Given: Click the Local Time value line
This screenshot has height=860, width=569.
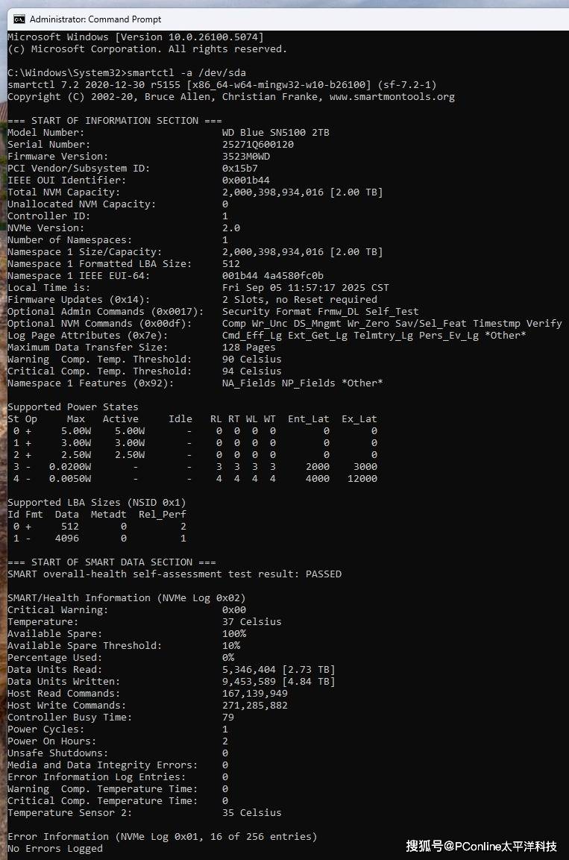Looking at the screenshot, I should coord(306,287).
